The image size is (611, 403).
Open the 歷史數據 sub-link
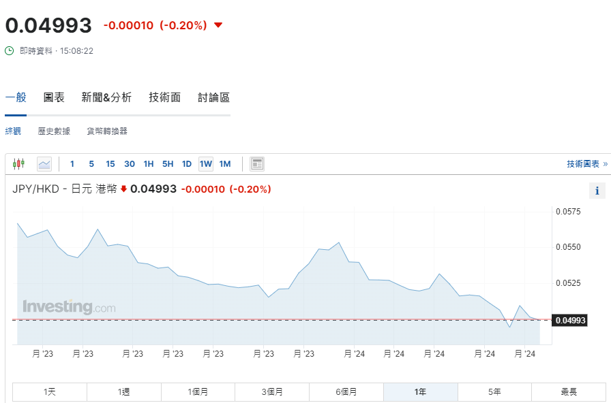(x=54, y=131)
